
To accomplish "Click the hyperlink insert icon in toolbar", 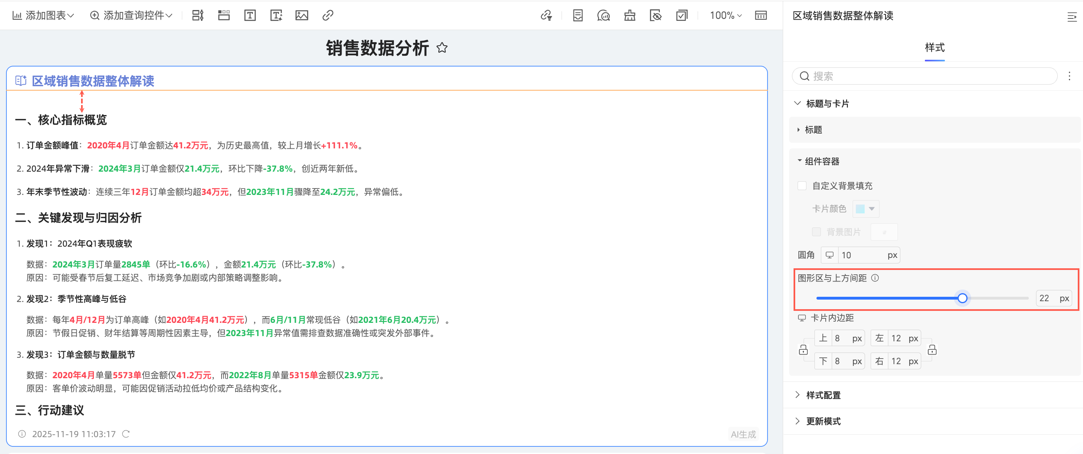I will (328, 16).
